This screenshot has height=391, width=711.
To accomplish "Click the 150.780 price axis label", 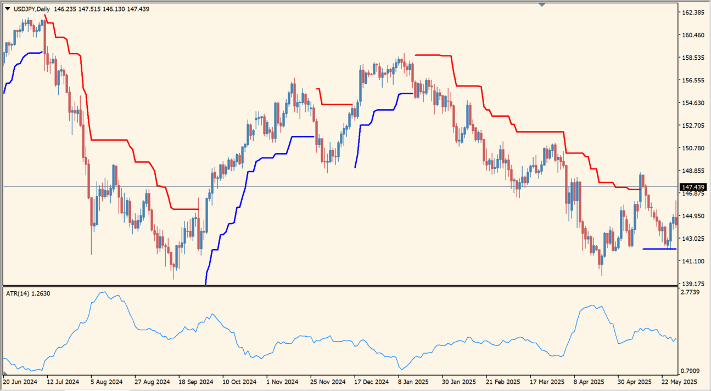I will (693, 148).
